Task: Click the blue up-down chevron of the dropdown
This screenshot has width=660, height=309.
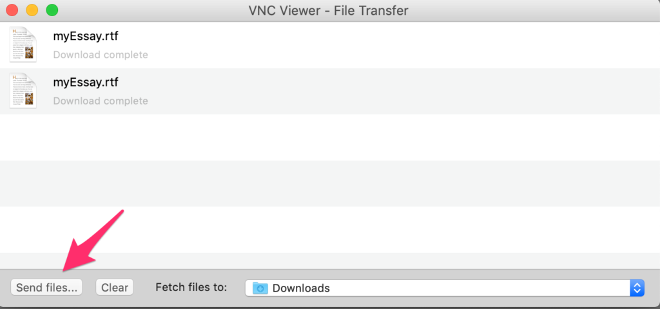Action: pos(637,288)
